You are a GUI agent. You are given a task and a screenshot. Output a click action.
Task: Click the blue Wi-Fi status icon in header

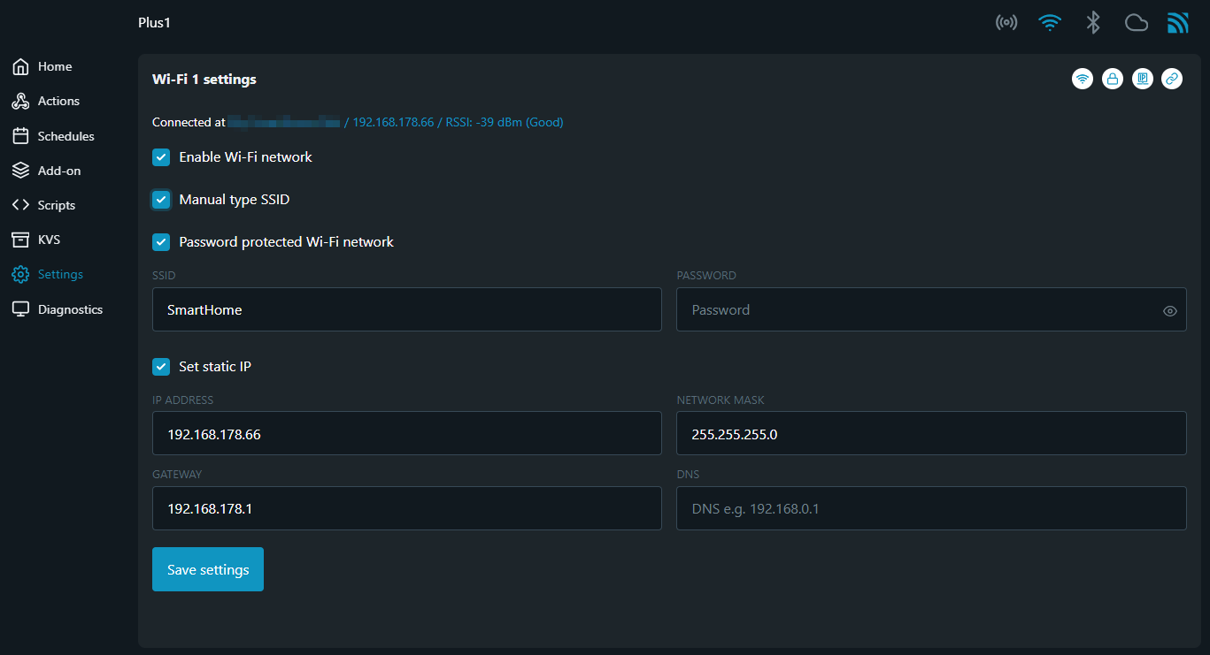click(x=1050, y=23)
